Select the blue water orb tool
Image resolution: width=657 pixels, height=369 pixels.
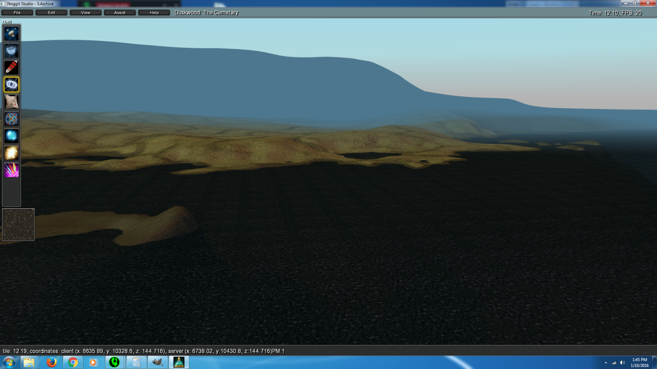11,136
